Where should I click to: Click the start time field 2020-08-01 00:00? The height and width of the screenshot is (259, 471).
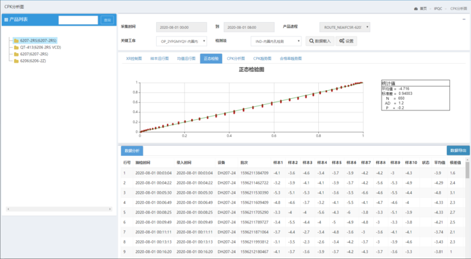click(182, 28)
